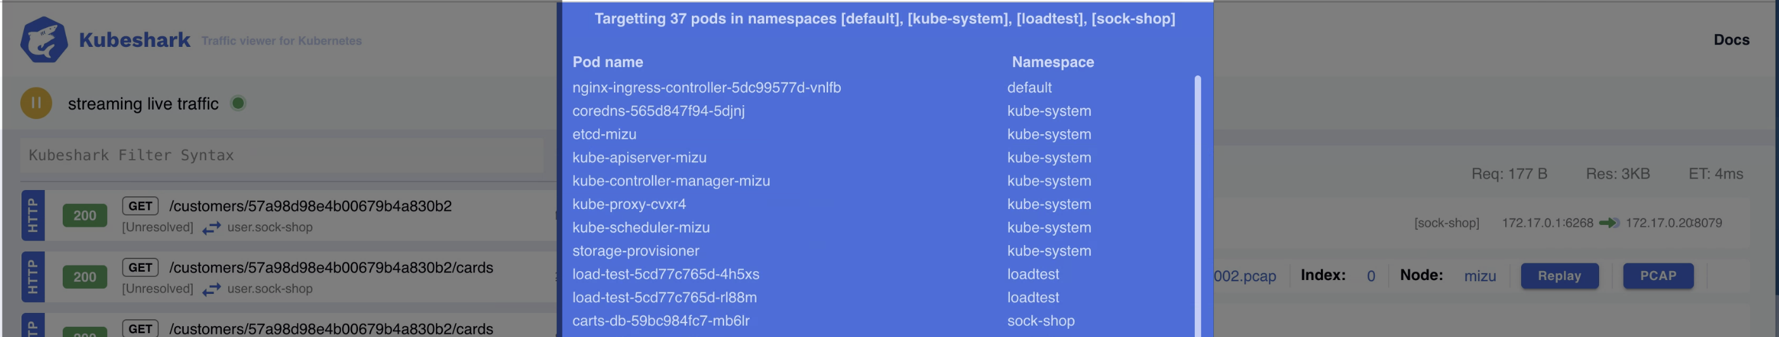The image size is (1779, 337).
Task: Download via the PCAP button
Action: (1657, 276)
